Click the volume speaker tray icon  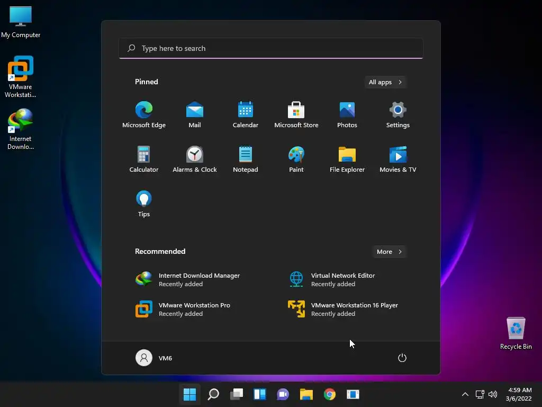click(x=493, y=394)
